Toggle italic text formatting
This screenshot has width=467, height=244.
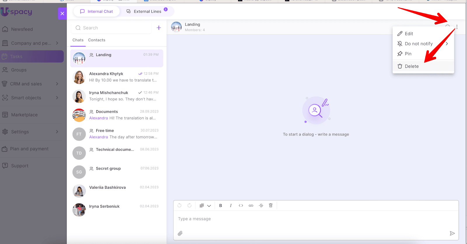[231, 206]
